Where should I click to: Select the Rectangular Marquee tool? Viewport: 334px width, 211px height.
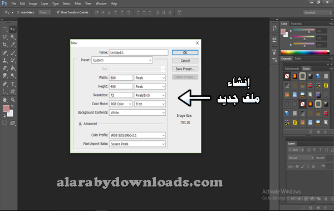(4, 29)
